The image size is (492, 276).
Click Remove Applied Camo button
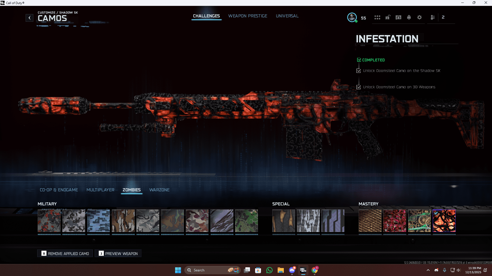[65, 253]
